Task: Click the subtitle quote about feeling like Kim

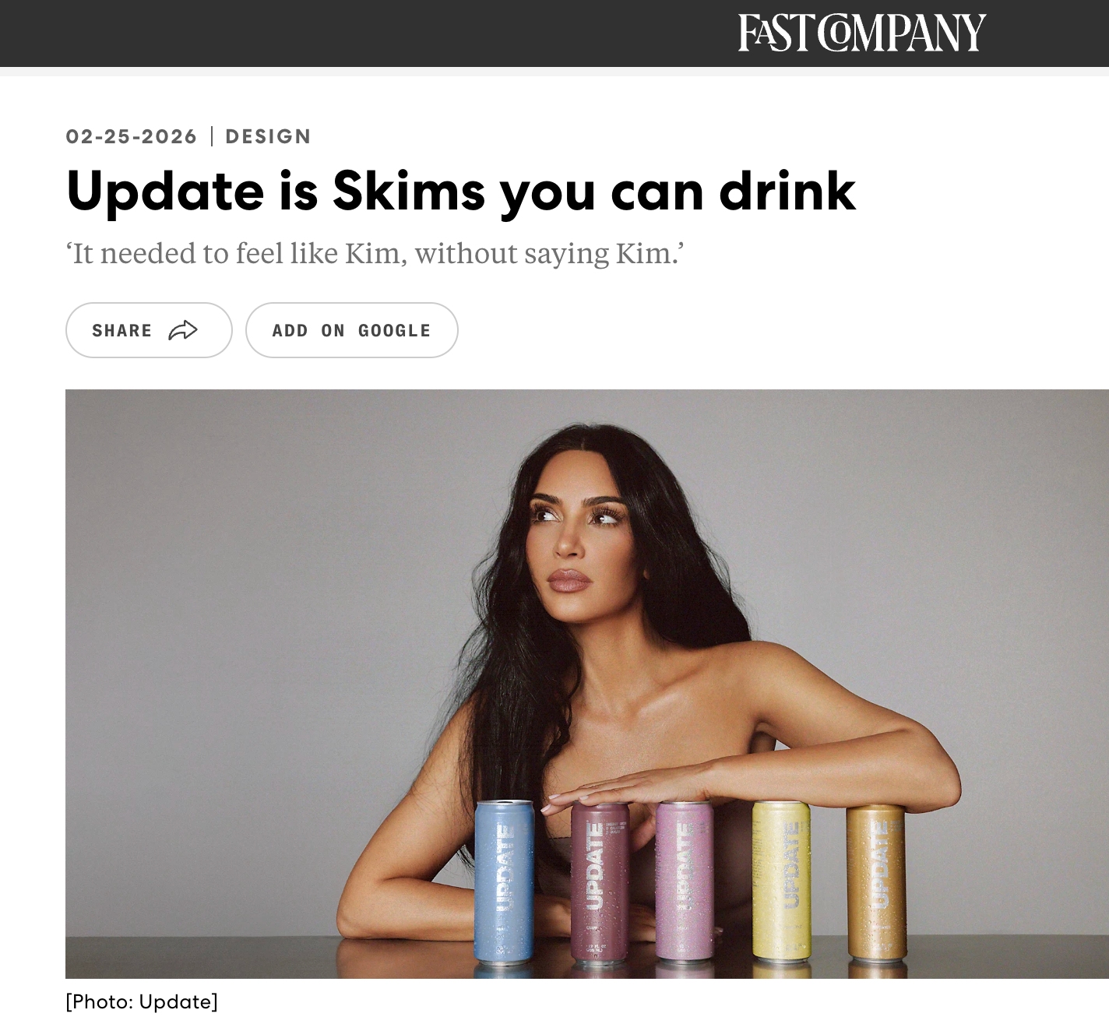Action: pos(375,253)
